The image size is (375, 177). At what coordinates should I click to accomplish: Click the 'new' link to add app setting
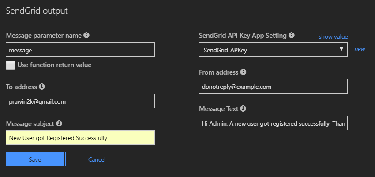(360, 49)
